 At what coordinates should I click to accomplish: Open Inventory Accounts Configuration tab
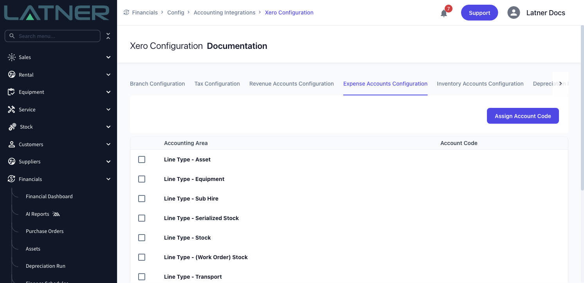point(480,84)
